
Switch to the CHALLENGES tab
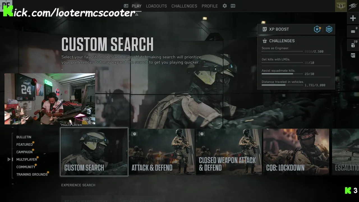pyautogui.click(x=184, y=6)
